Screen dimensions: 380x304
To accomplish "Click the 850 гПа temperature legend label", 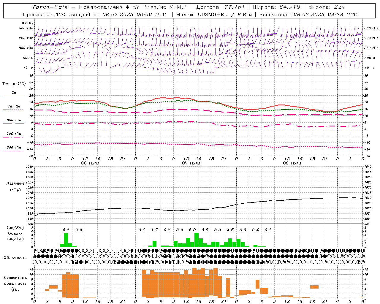I will click(x=14, y=120).
